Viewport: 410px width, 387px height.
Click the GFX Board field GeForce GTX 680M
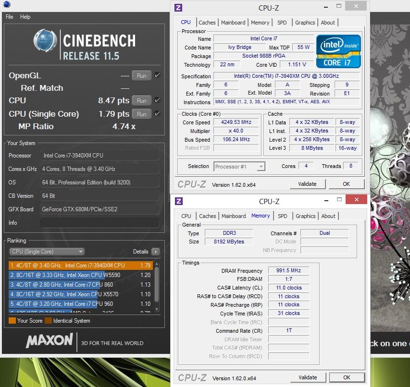(99, 209)
